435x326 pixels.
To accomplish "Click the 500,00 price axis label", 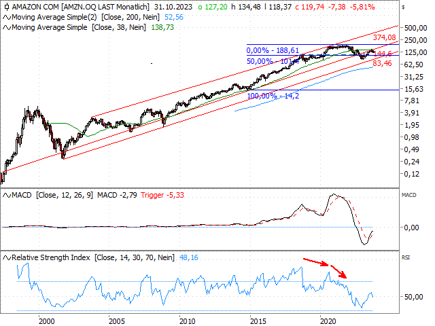I will [x=415, y=28].
